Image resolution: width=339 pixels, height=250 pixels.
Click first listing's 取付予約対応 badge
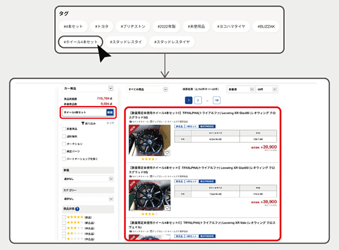(207, 126)
